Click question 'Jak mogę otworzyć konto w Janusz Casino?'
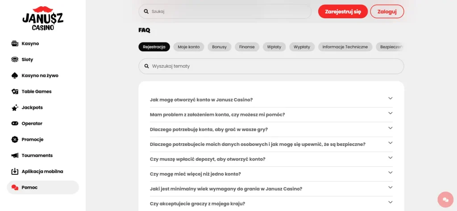This screenshot has width=457, height=211. pos(201,99)
